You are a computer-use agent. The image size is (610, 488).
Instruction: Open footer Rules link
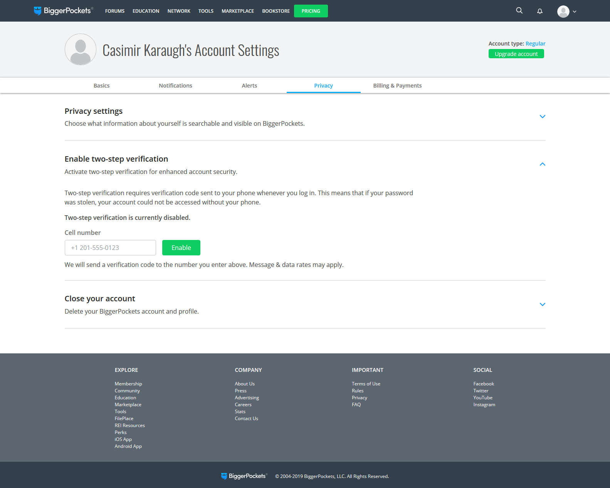coord(358,391)
